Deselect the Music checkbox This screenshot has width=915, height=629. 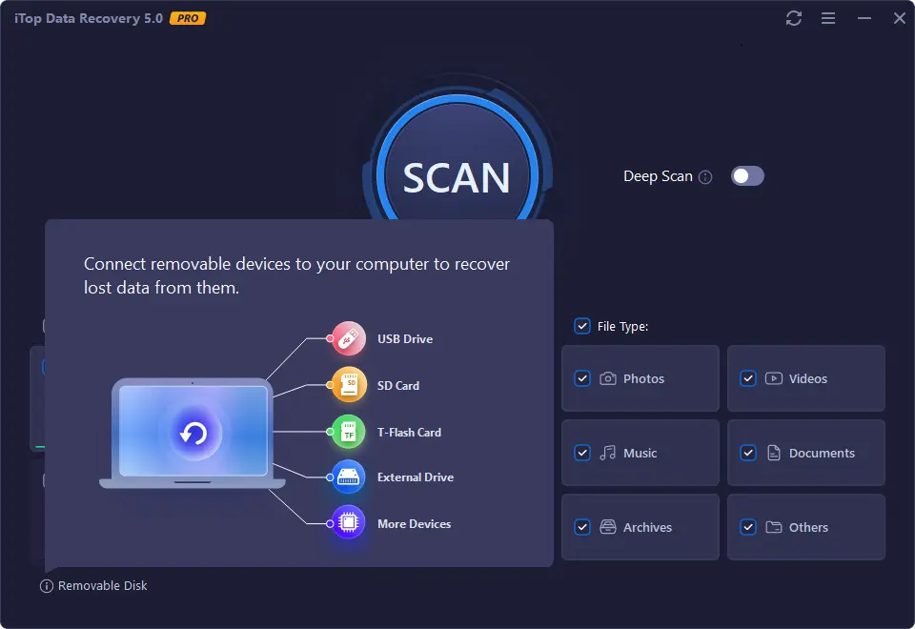tap(582, 453)
